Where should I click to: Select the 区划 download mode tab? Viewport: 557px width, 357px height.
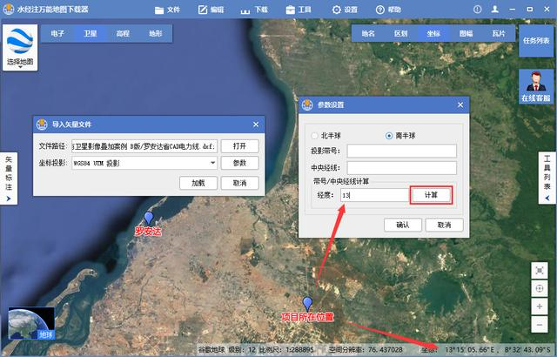click(400, 34)
